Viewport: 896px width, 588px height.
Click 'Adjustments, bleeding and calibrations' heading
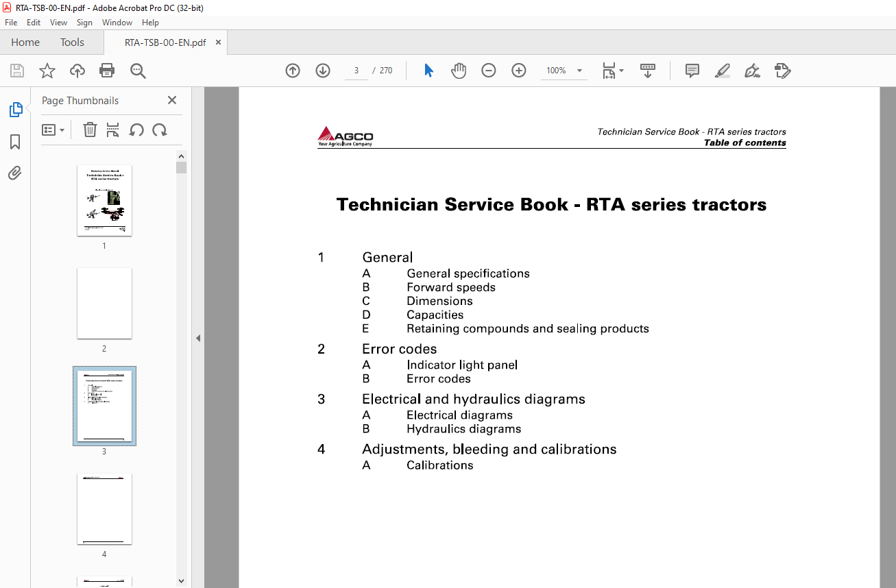click(489, 449)
